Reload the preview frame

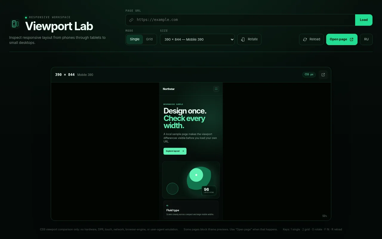click(311, 39)
